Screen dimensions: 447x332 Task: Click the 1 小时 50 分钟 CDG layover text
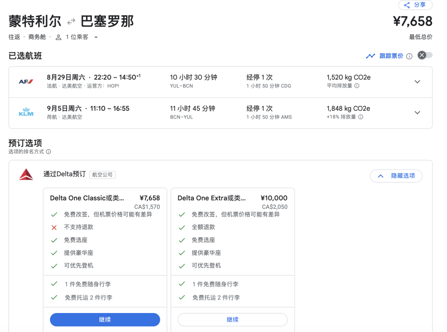pyautogui.click(x=269, y=86)
